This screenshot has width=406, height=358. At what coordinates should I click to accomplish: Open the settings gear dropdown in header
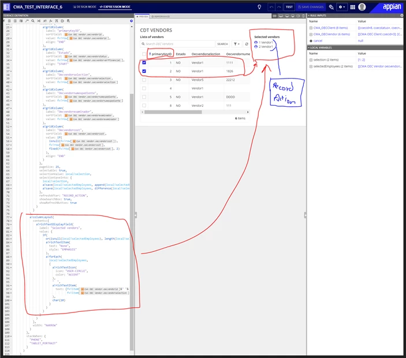click(x=342, y=7)
